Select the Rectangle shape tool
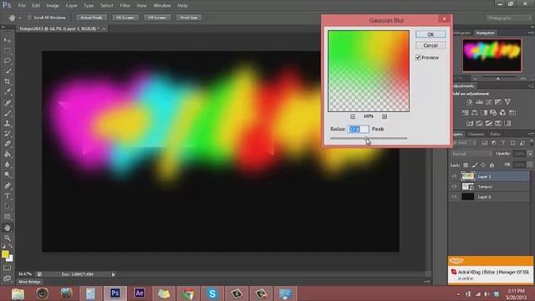 [x=8, y=217]
